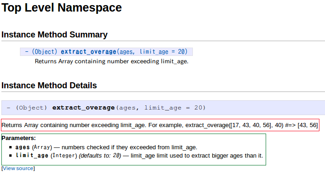This screenshot has height=177, width=325.
Task: Click the View source link
Action: pyautogui.click(x=18, y=168)
